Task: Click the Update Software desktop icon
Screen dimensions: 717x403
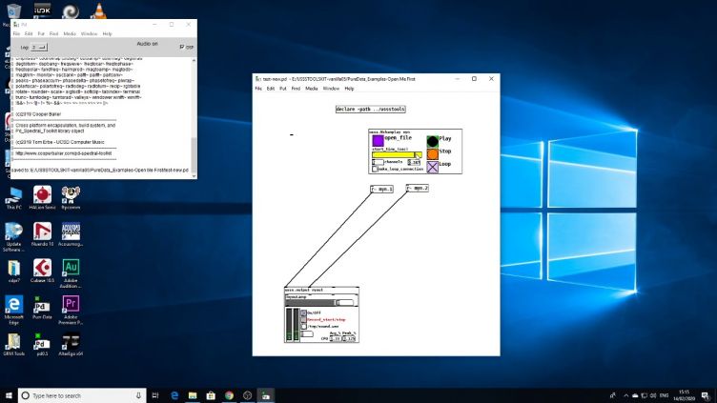Action: tap(13, 237)
